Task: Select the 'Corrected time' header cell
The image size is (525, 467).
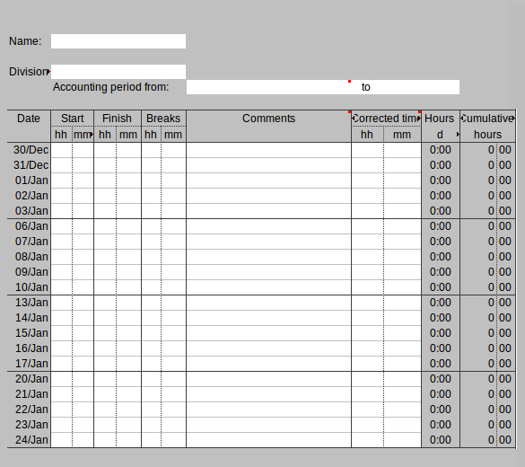Action: [386, 119]
